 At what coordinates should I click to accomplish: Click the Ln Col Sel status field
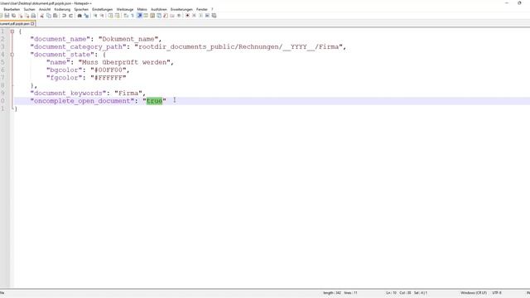pos(407,293)
